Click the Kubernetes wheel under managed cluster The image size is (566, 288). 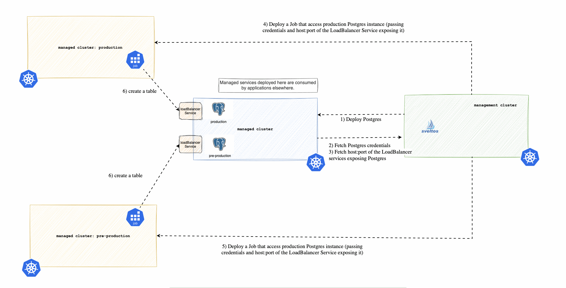pyautogui.click(x=316, y=163)
